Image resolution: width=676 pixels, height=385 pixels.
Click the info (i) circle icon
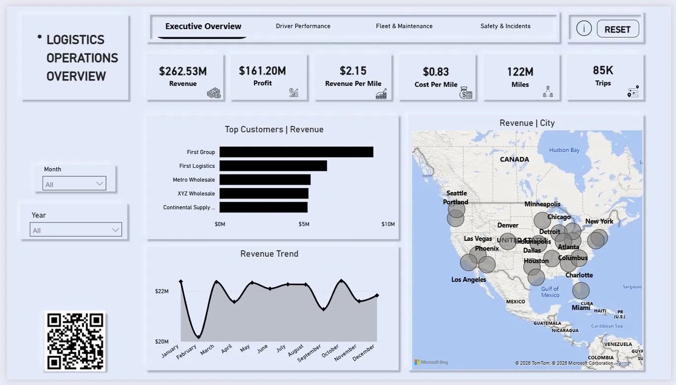(584, 29)
